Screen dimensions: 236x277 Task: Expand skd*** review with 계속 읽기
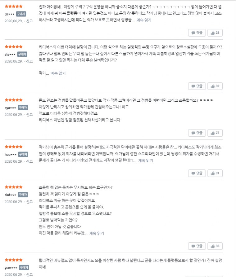pyautogui.click(x=97, y=233)
